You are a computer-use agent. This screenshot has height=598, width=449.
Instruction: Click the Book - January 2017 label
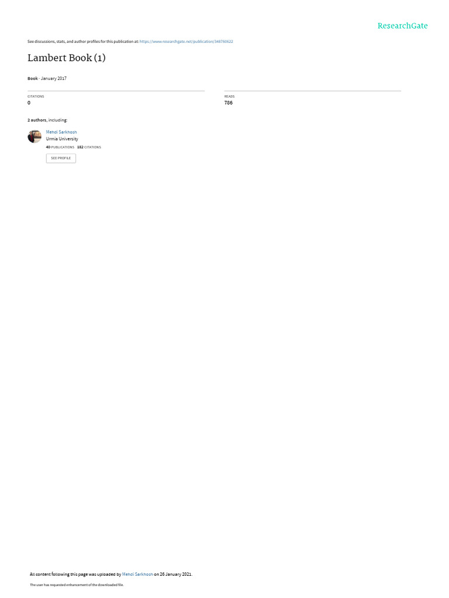(x=47, y=78)
